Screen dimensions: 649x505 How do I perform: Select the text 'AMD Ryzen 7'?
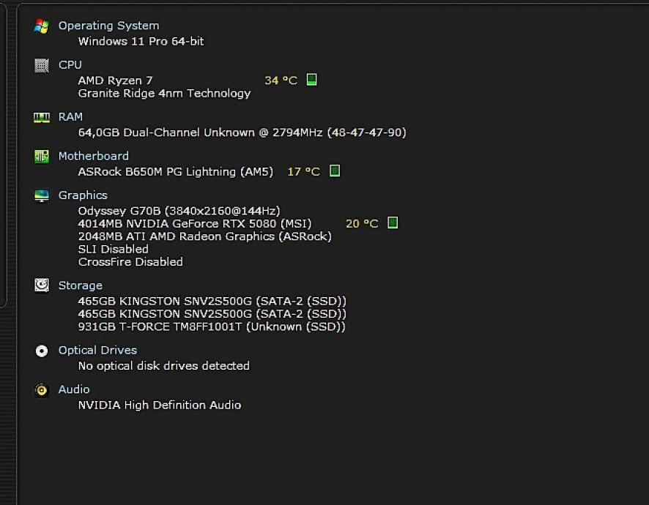116,81
